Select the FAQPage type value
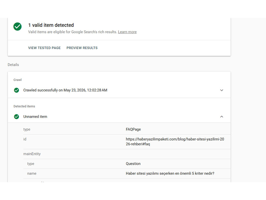The image size is (266, 200). [133, 129]
